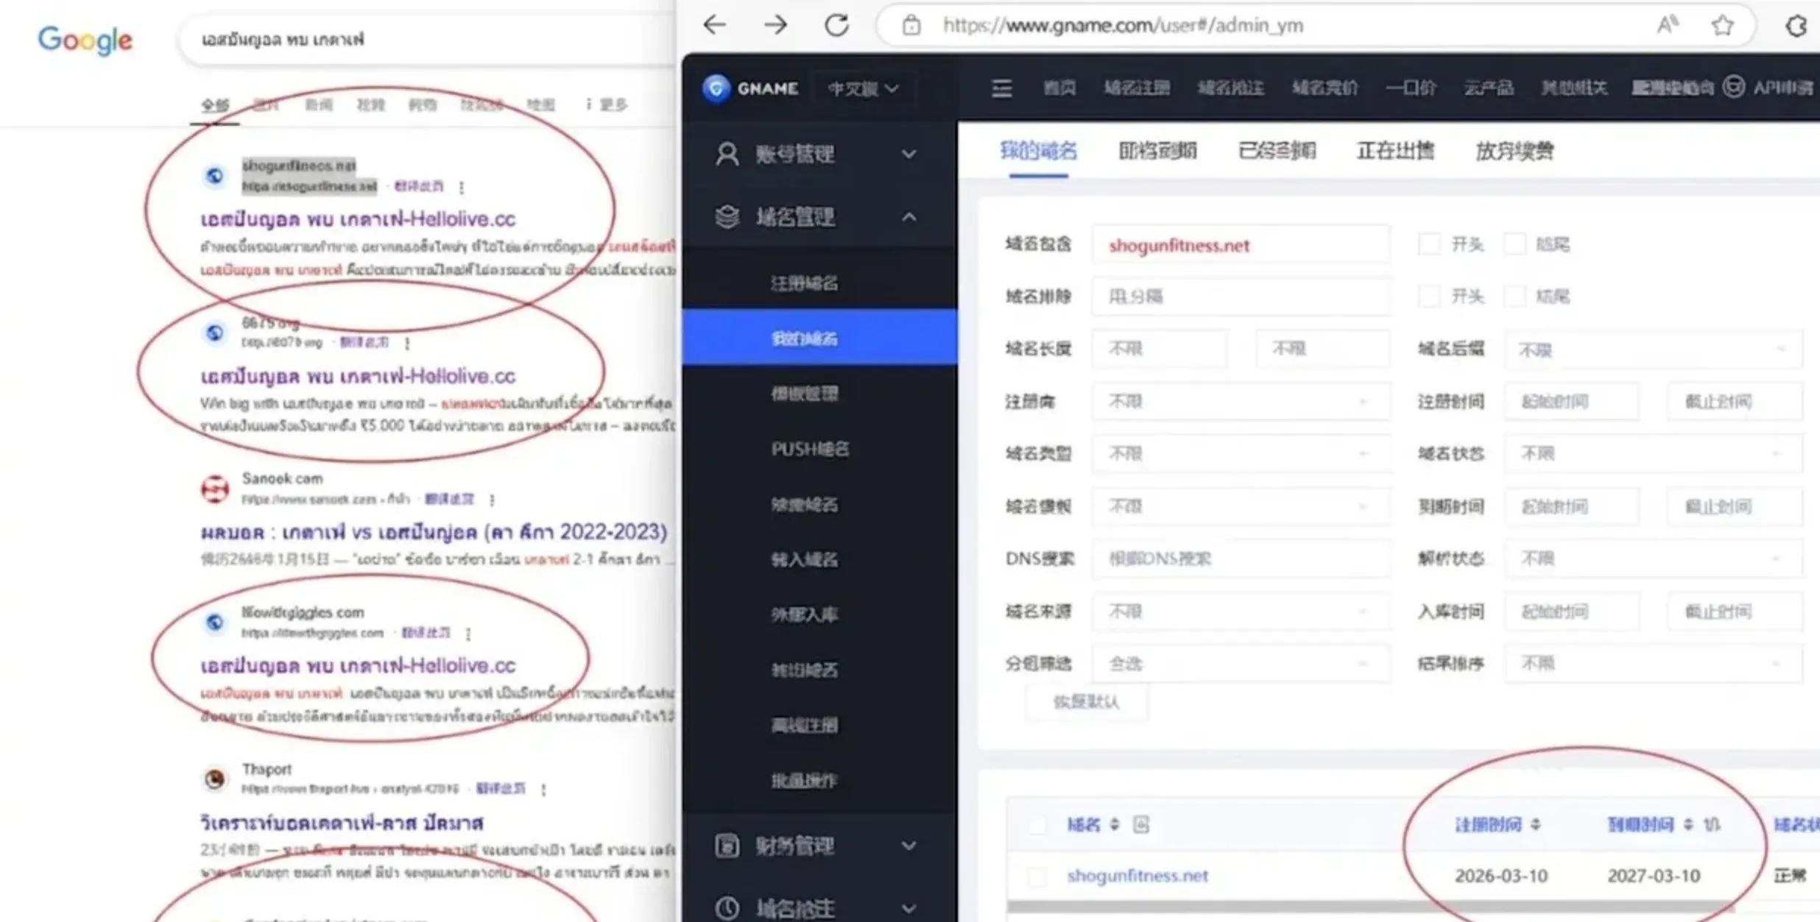Click the hamburger menu icon in header

(1001, 88)
